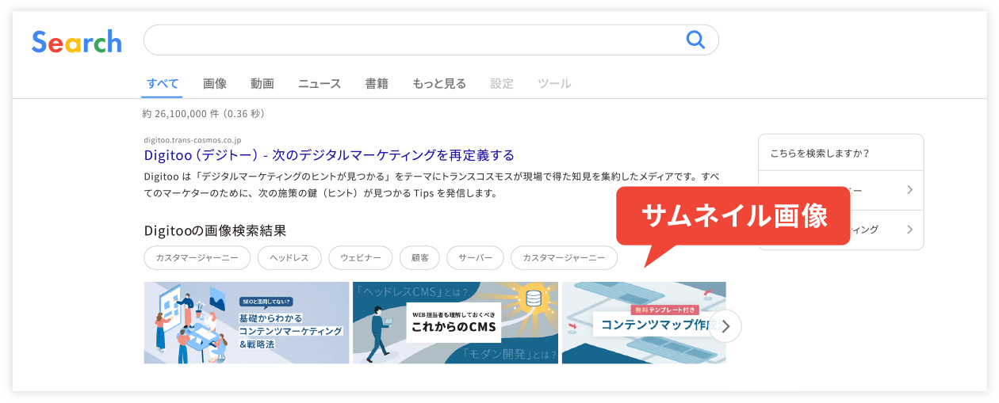The image size is (999, 403).
Task: Open the コンテンツマップ作成 thumbnail image
Action: (644, 323)
